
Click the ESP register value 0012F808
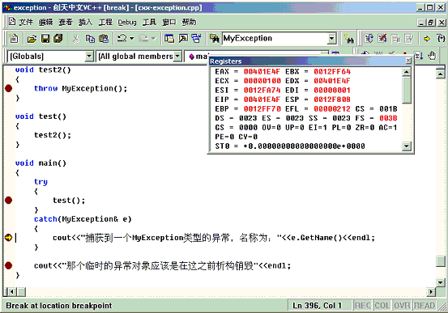tap(332, 99)
